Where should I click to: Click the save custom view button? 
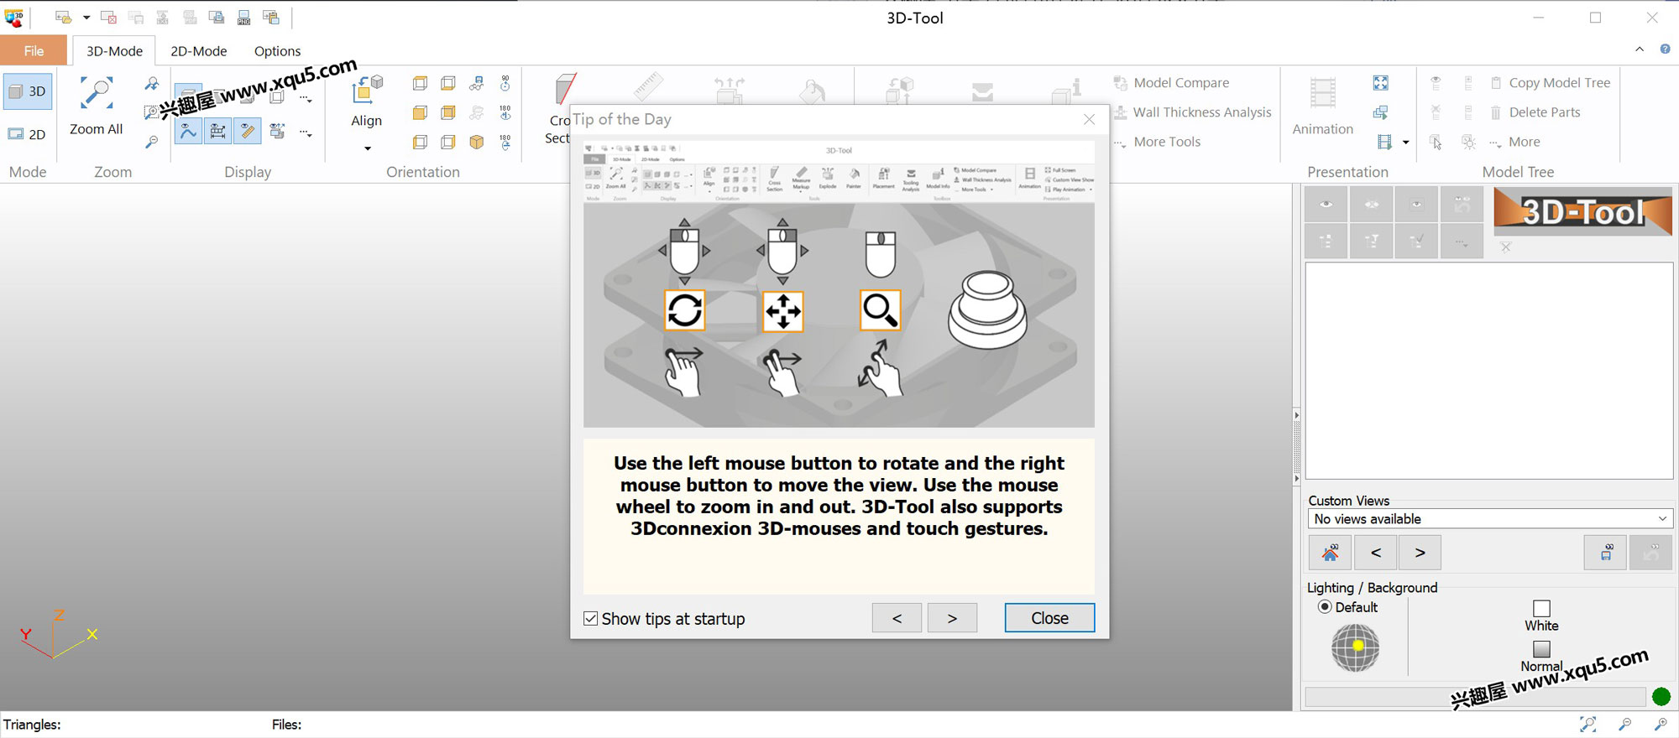pyautogui.click(x=1605, y=553)
